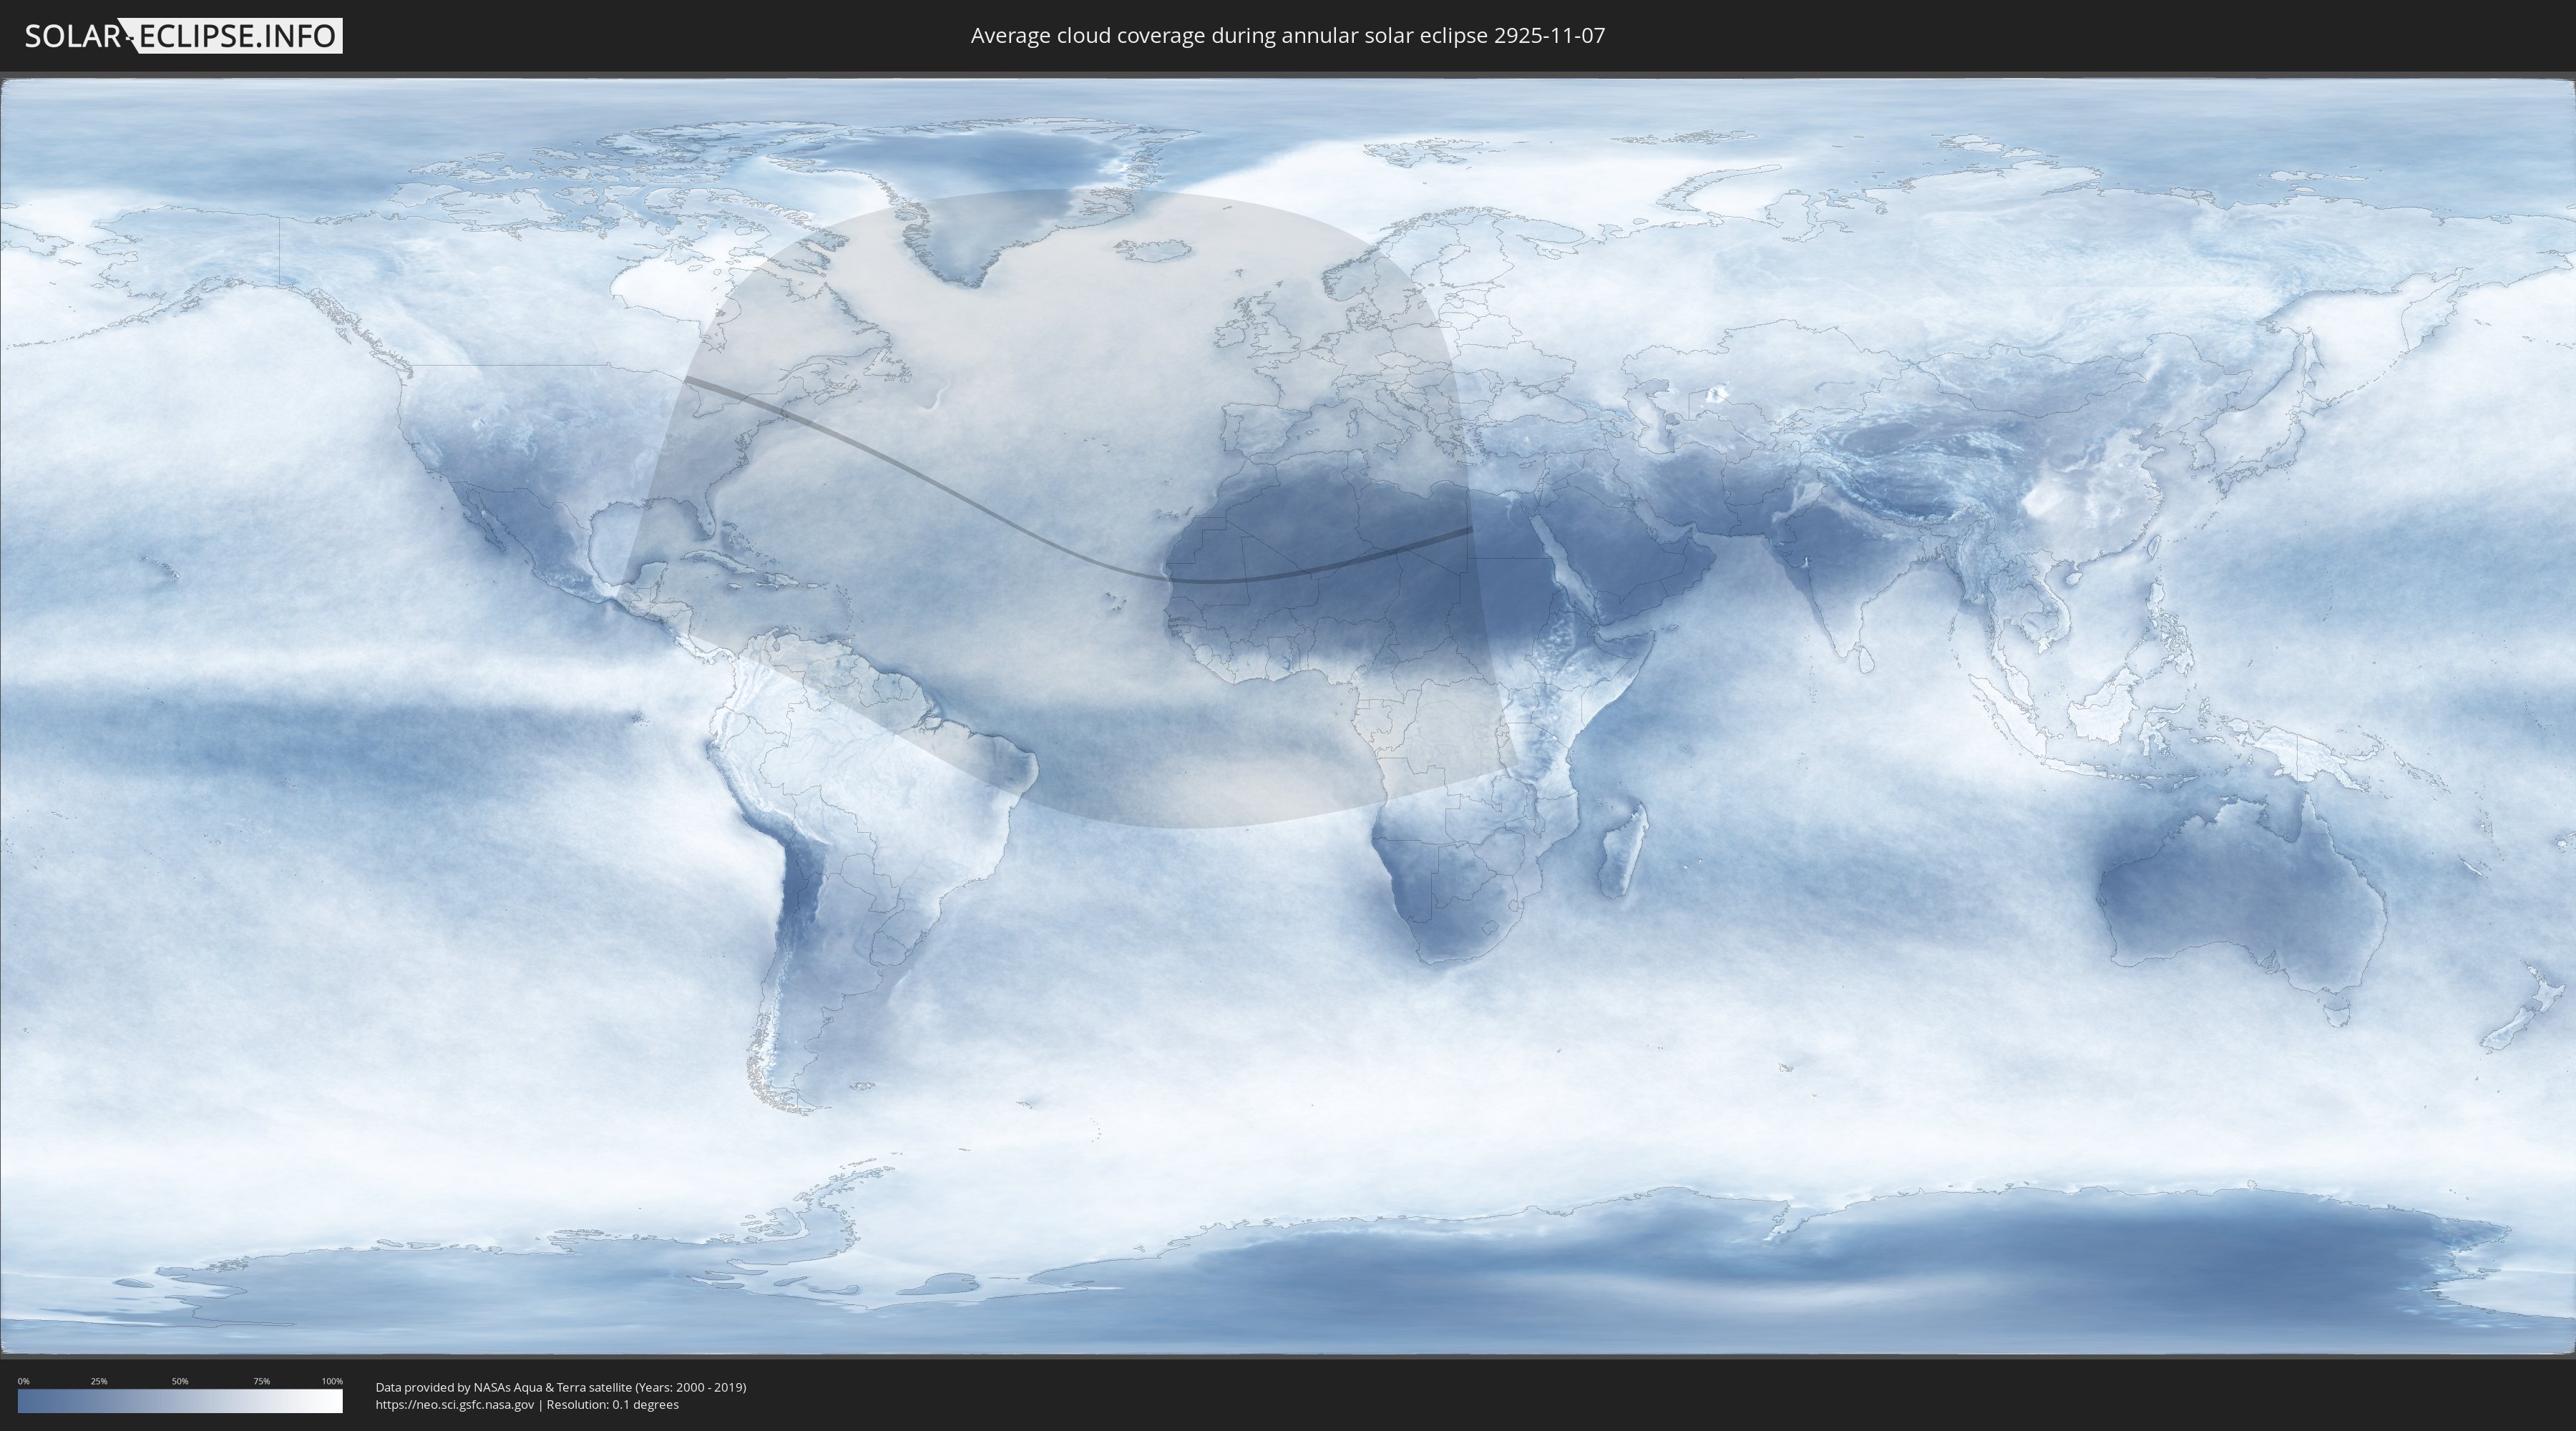This screenshot has height=1431, width=2576.
Task: Click the '75%' legend label
Action: [262, 1381]
